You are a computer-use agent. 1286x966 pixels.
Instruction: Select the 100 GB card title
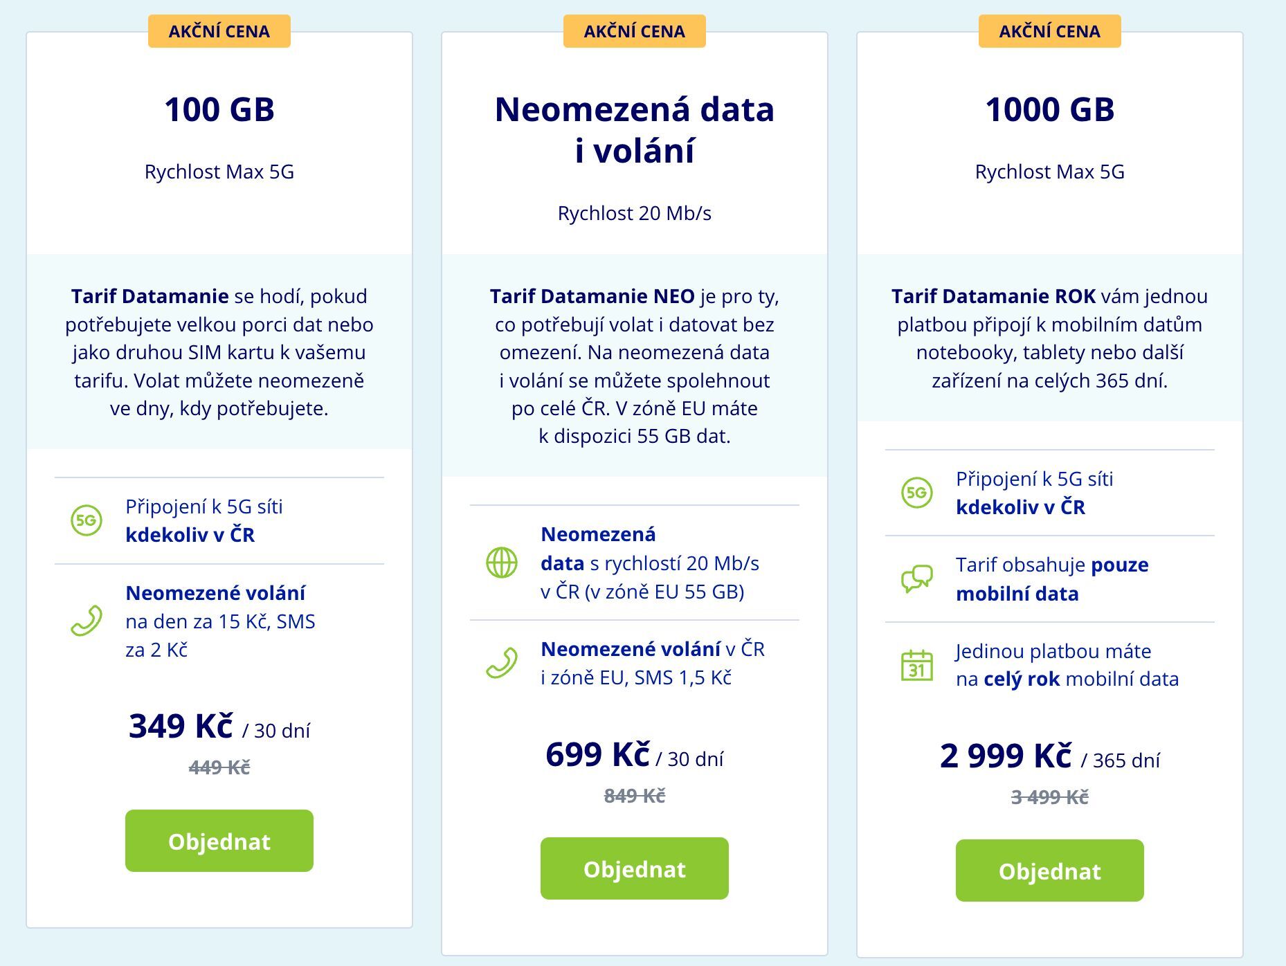218,109
